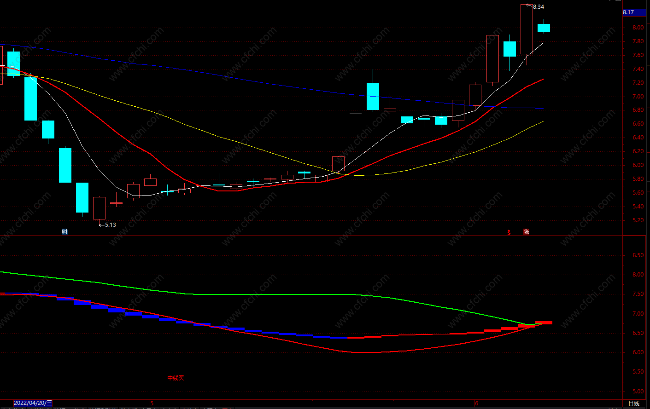Select the 中线买 signal label
The height and width of the screenshot is (409, 650).
pos(176,378)
